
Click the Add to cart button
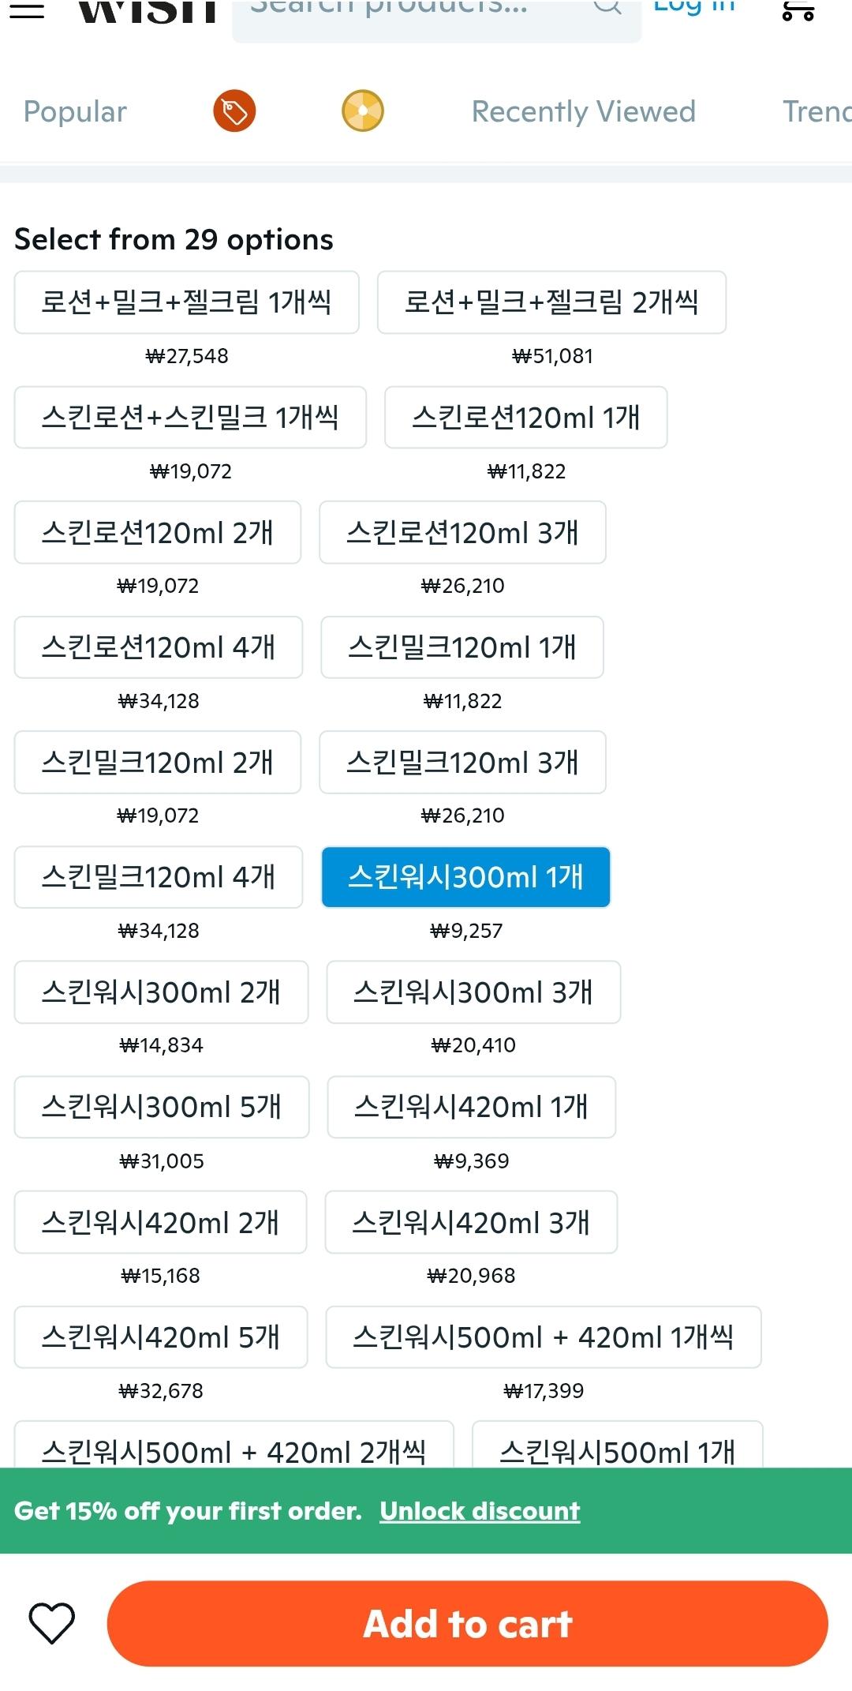coord(468,1624)
